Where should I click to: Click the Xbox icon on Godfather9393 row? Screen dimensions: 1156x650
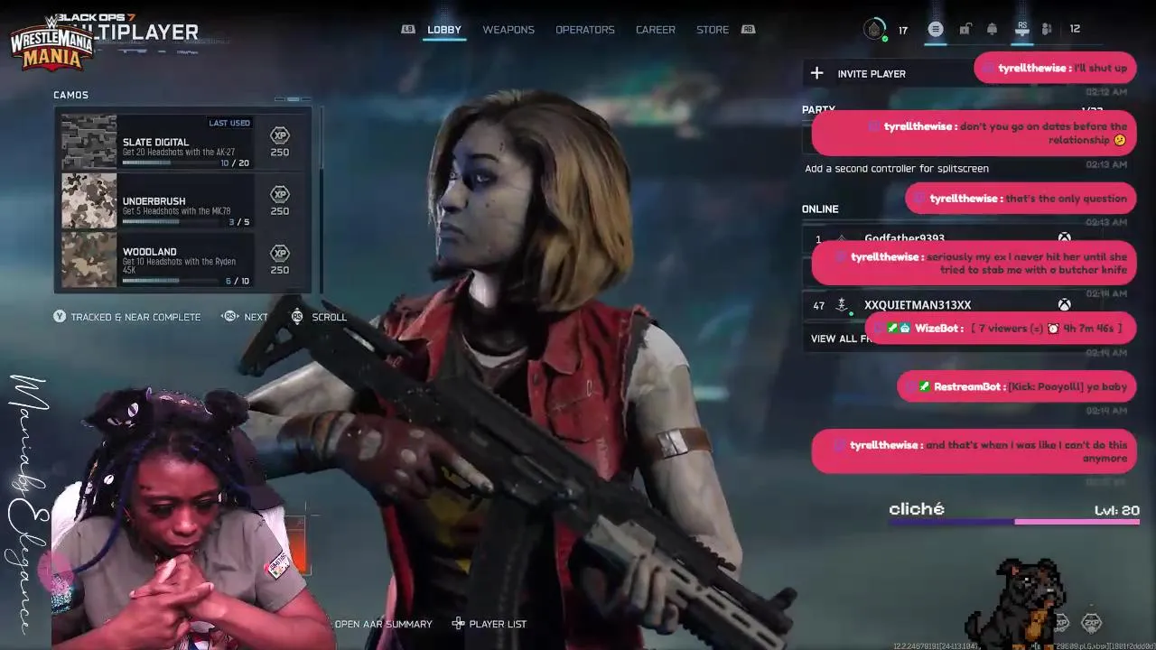pyautogui.click(x=1065, y=238)
